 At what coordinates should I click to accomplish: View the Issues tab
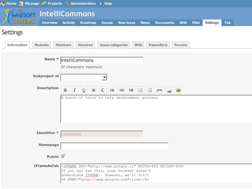coord(107,23)
